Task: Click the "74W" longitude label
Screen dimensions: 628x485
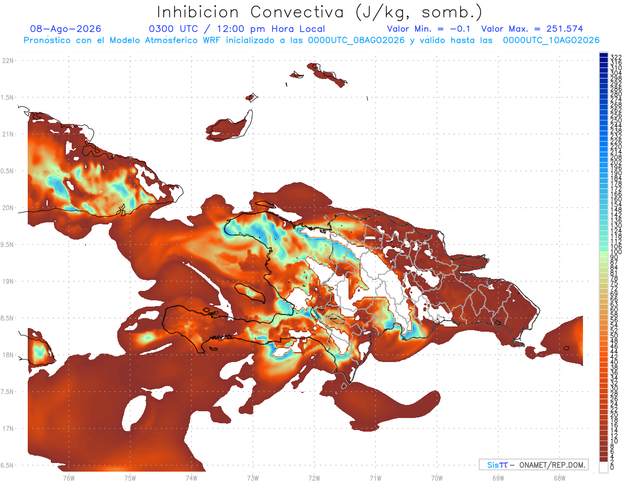Action: pyautogui.click(x=191, y=478)
